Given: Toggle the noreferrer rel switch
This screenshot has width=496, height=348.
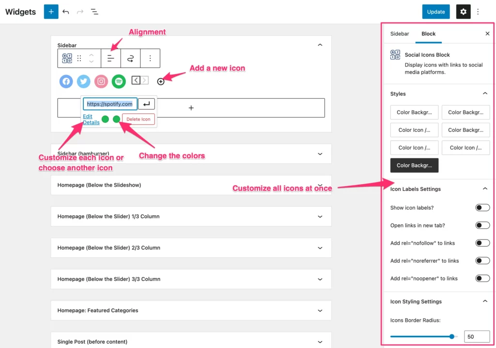Looking at the screenshot, I should 482,261.
